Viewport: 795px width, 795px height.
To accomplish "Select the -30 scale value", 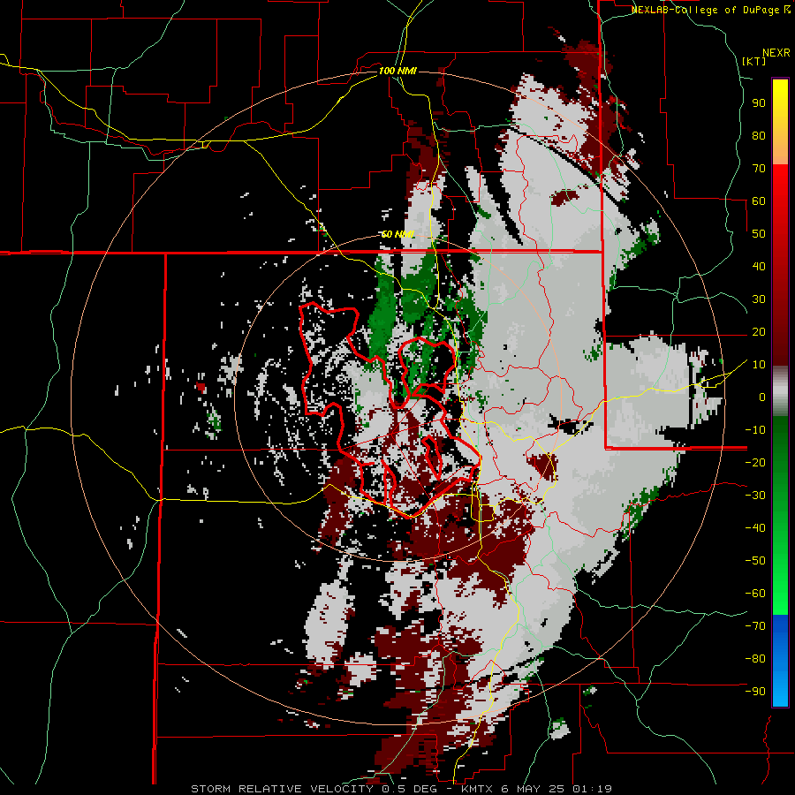I will click(755, 496).
